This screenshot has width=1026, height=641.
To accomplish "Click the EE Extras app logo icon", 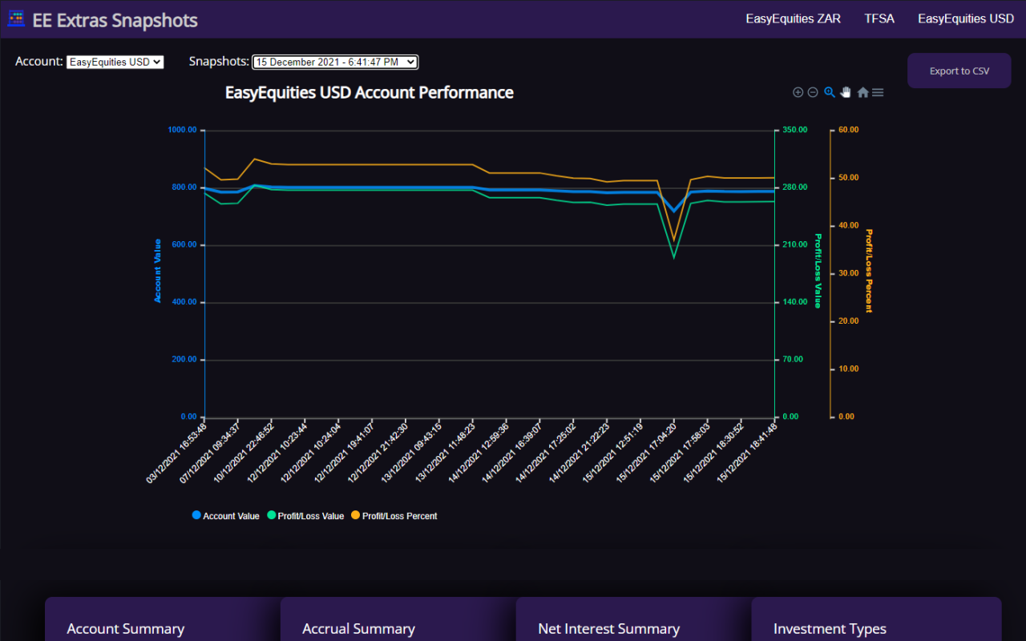I will [16, 18].
